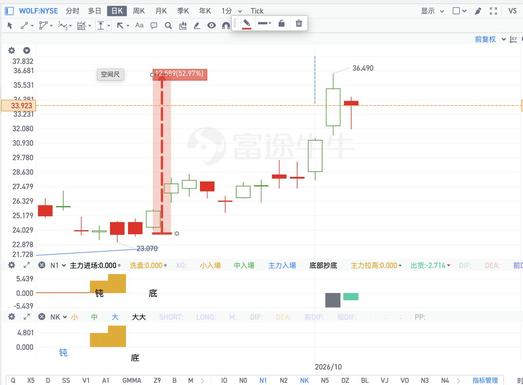Click the magnifier zoom tool
This screenshot has width=523, height=385.
click(168, 26)
